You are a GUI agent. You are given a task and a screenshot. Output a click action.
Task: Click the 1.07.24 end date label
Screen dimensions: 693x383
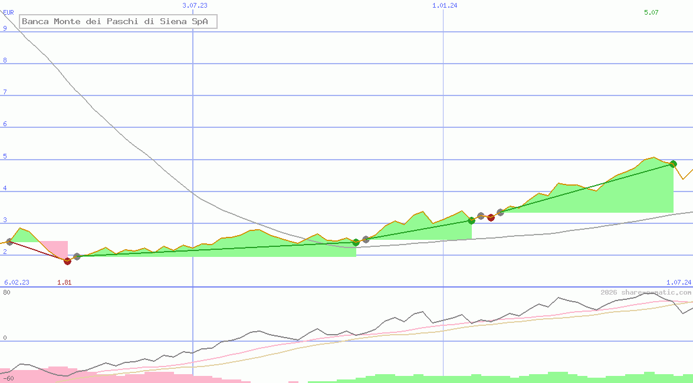pyautogui.click(x=678, y=282)
